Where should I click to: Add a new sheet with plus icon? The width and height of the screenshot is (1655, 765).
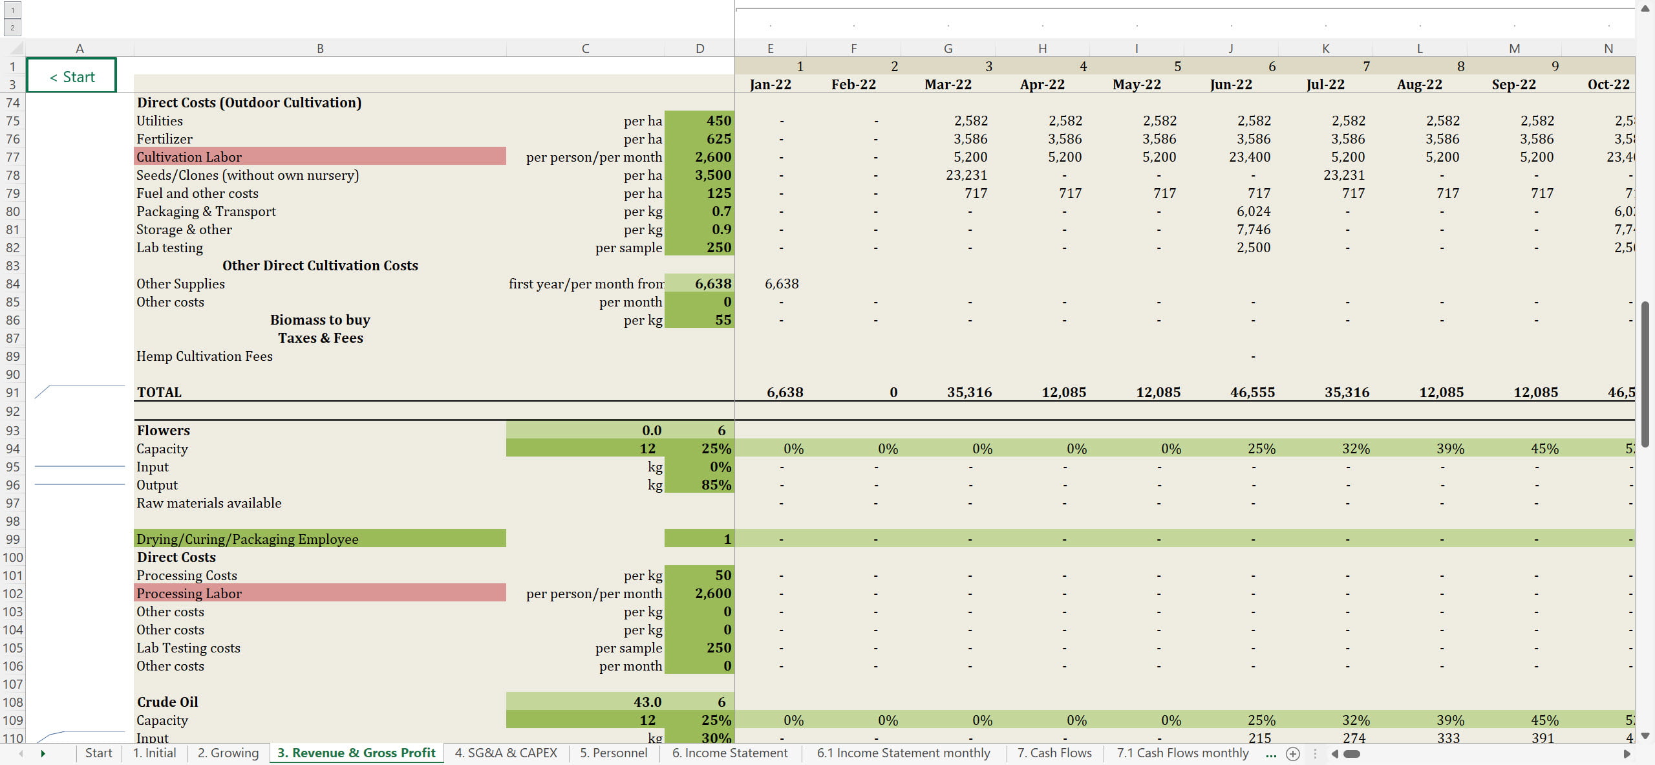[x=1292, y=753]
